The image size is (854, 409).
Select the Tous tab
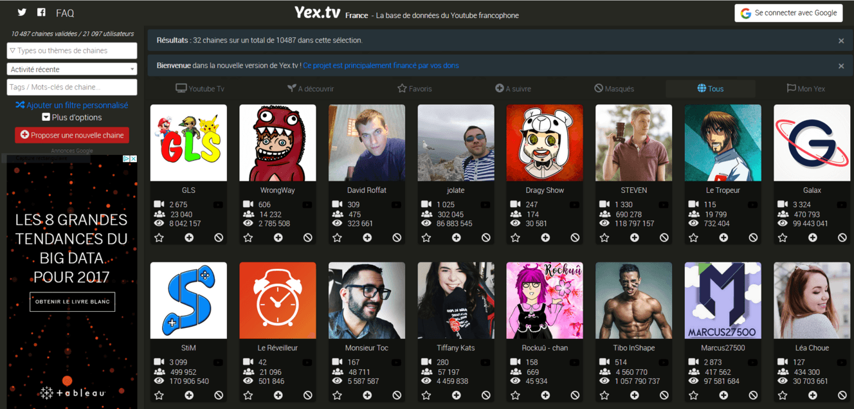[x=711, y=89]
